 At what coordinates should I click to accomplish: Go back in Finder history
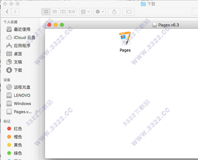[7, 12]
